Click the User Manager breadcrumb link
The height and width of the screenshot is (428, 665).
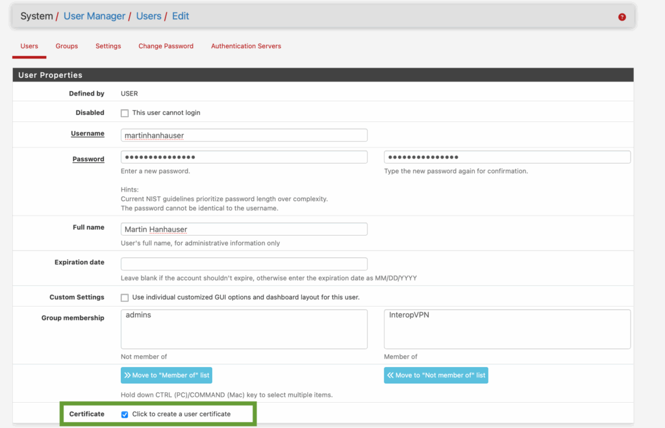(94, 16)
